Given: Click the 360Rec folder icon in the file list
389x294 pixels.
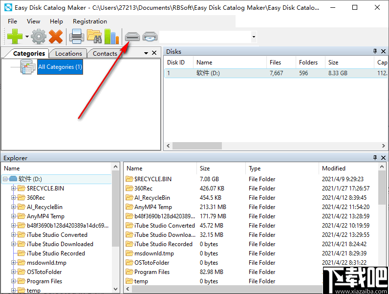Looking at the screenshot, I should 129,188.
